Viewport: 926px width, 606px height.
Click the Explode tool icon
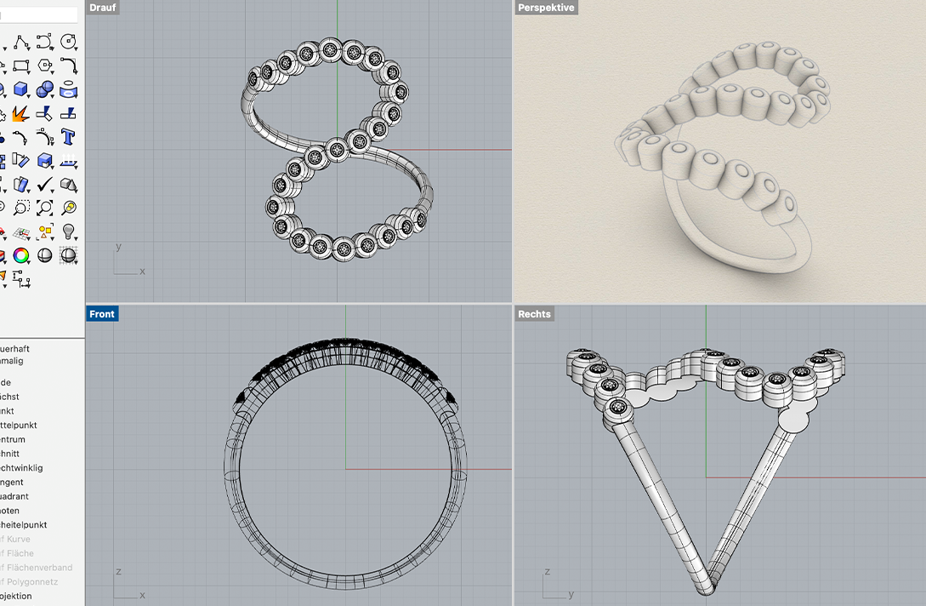20,113
